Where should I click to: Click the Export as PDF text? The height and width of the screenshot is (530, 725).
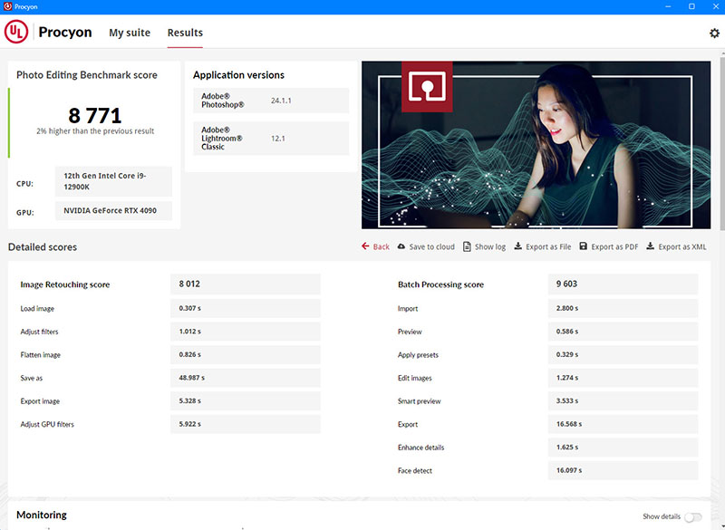coord(614,246)
